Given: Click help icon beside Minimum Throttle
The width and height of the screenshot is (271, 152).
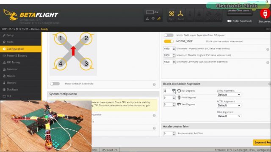Looking at the screenshot, I should coord(268,49).
